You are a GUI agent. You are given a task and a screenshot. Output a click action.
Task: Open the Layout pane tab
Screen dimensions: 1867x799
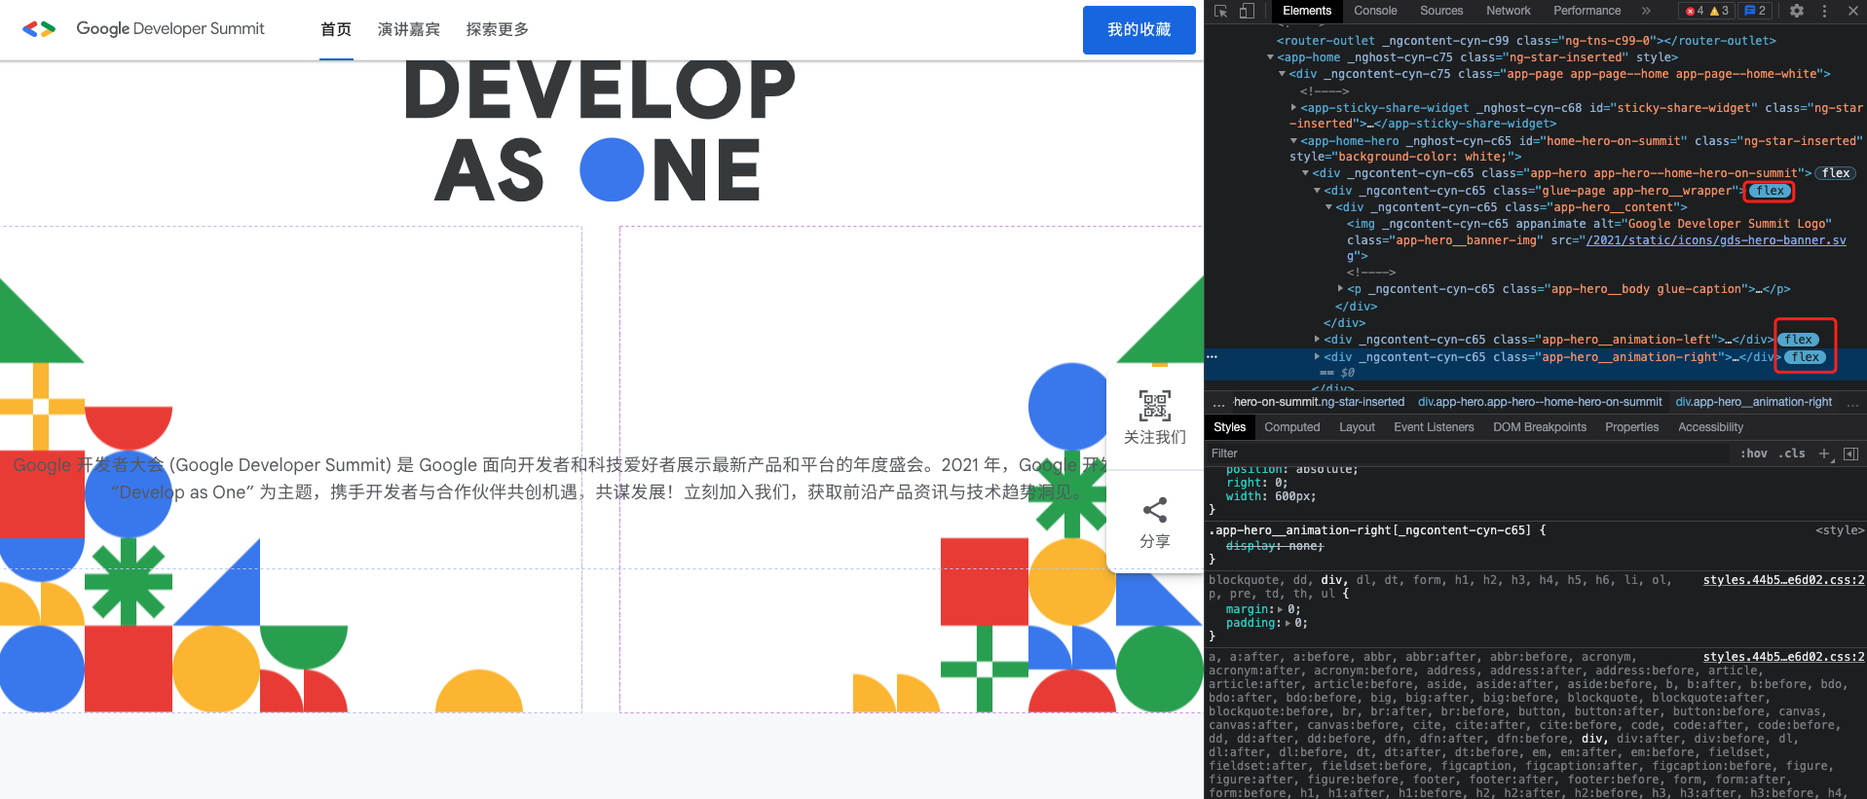click(x=1357, y=427)
